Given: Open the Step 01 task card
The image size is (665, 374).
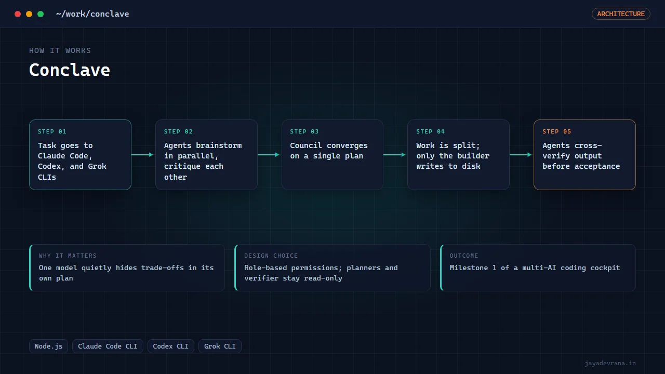Looking at the screenshot, I should click(80, 155).
